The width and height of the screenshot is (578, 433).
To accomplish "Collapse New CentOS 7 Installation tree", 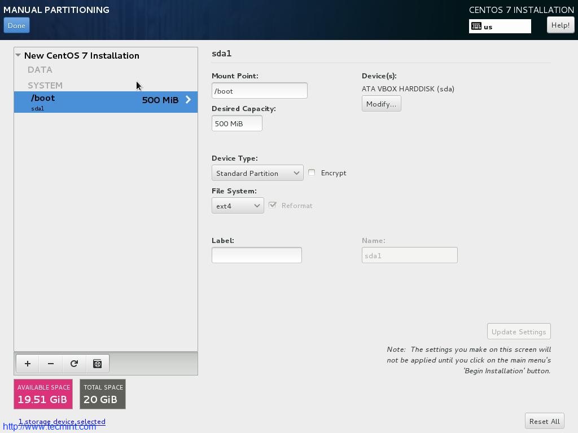I will (18, 55).
